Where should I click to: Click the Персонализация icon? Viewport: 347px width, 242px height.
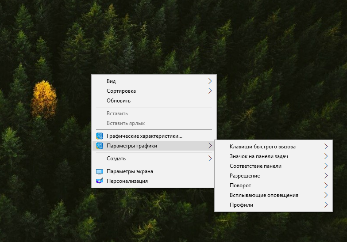pyautogui.click(x=100, y=181)
